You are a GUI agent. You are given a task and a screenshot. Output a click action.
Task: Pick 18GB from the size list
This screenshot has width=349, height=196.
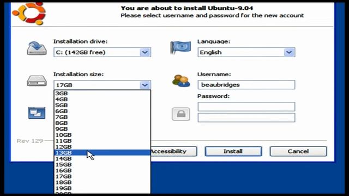pyautogui.click(x=102, y=182)
